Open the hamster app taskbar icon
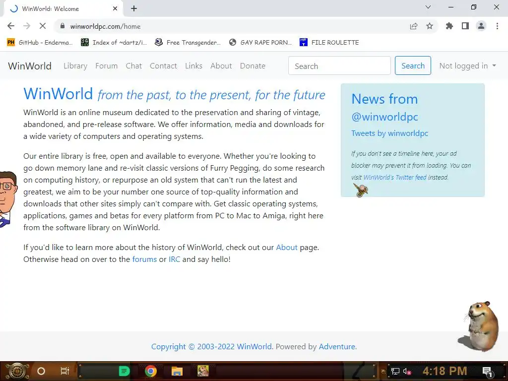508x381 pixels. 203,371
